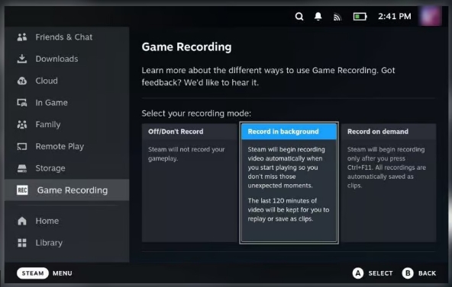This screenshot has width=452, height=287.
Task: Click 'Steam will not record your gameplay.' text
Action: (186, 154)
